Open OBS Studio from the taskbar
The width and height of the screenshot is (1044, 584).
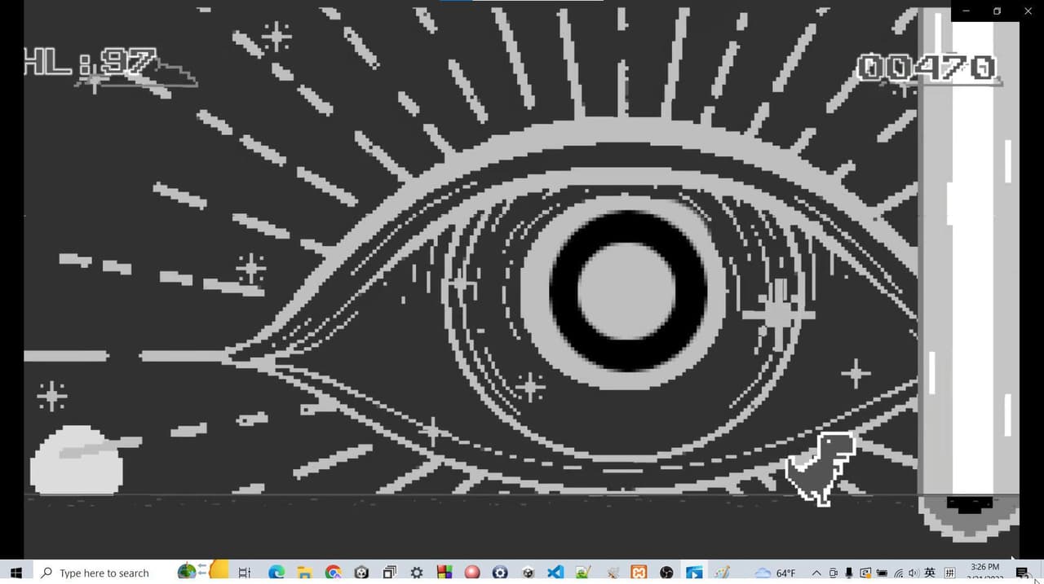pos(666,573)
